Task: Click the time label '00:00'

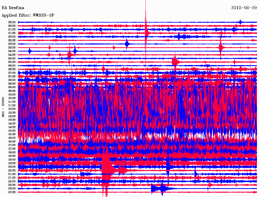Action: (12, 22)
